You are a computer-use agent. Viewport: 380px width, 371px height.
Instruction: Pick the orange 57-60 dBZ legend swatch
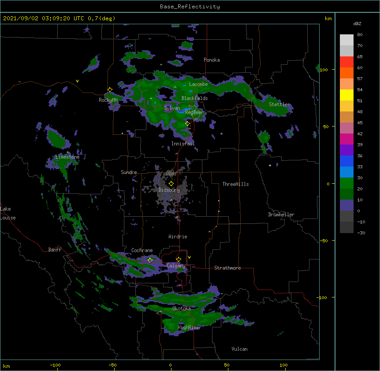[x=346, y=73]
